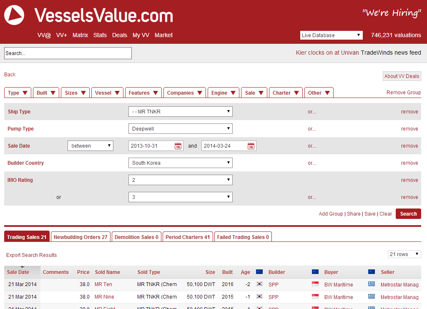Open Matrix in navigation menu
Viewport: 427px width, 309px height.
point(80,35)
